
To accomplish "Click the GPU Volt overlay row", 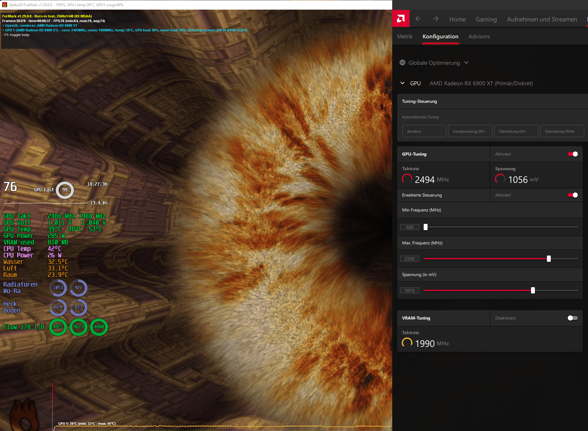I will (x=55, y=222).
